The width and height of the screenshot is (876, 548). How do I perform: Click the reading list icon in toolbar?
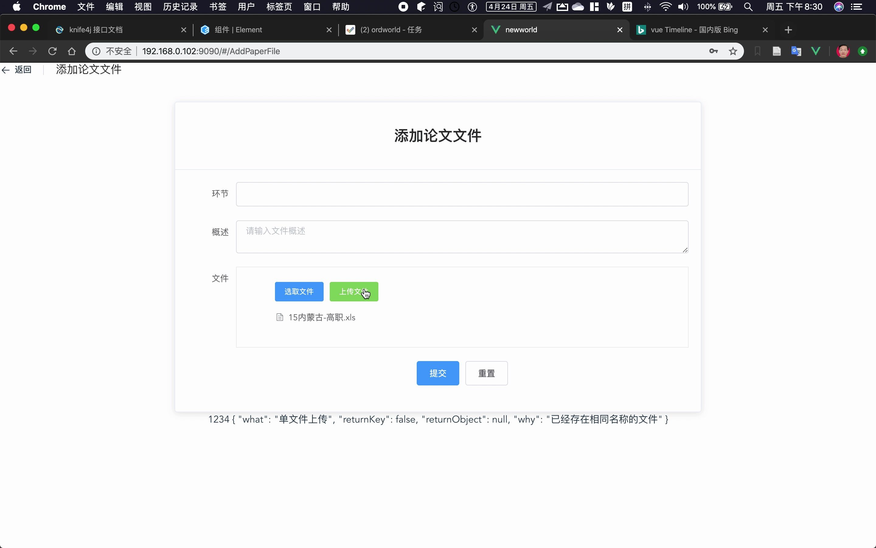coord(777,51)
